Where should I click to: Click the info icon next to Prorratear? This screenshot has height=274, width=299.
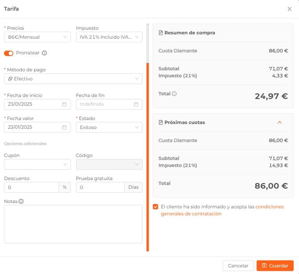[44, 53]
